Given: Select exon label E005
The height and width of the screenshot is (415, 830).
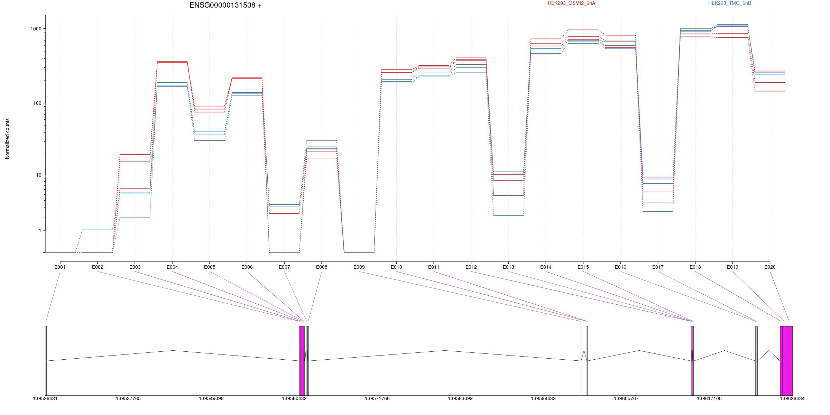Looking at the screenshot, I should [210, 267].
